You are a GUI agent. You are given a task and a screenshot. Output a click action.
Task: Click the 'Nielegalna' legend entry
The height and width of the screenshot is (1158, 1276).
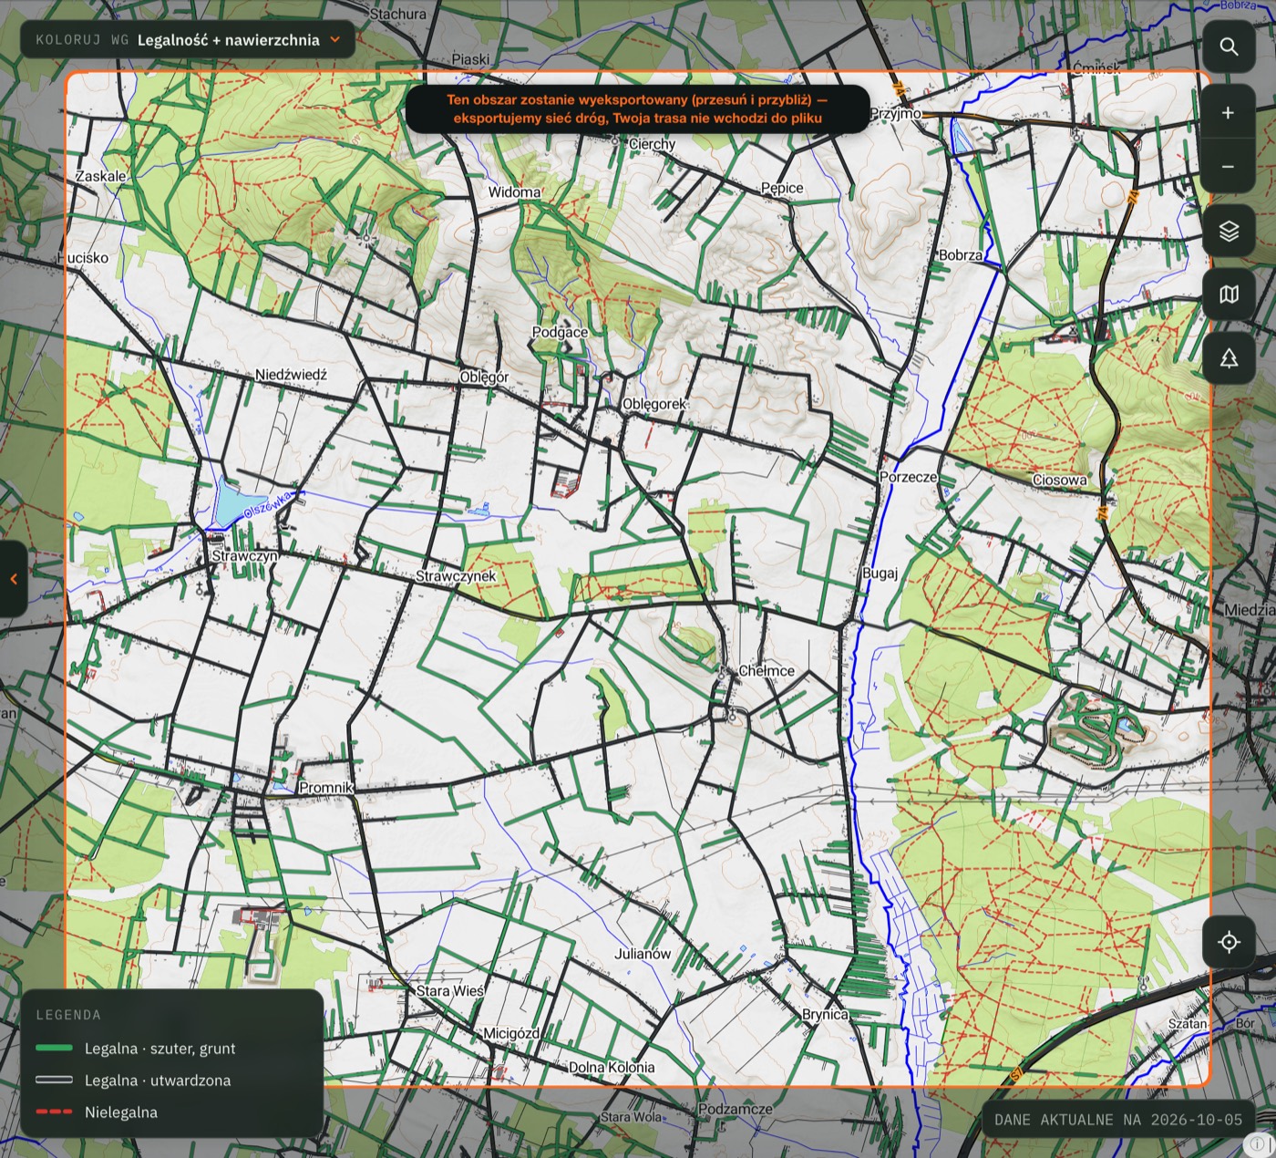(x=97, y=1112)
